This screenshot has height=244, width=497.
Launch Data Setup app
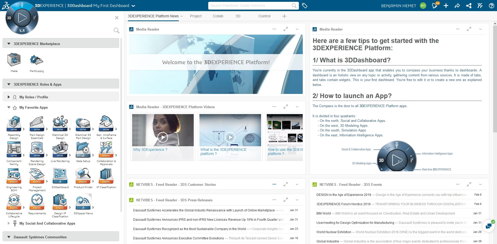click(83, 150)
